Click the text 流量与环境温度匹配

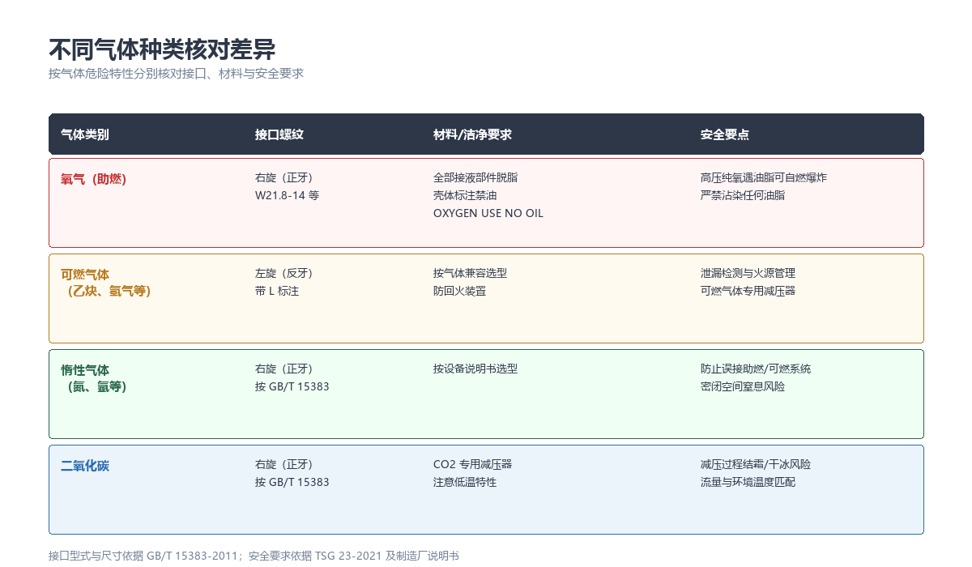coord(748,482)
